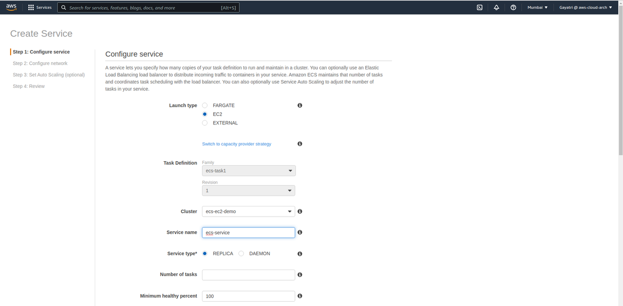Go to Step 4: Review

(29, 86)
